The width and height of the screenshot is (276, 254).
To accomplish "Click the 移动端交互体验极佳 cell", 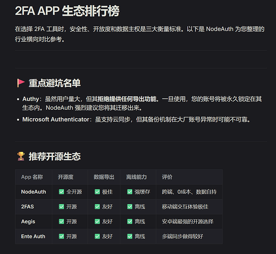I will pyautogui.click(x=189, y=207).
